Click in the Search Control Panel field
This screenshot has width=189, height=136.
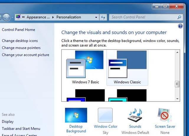pos(144,17)
